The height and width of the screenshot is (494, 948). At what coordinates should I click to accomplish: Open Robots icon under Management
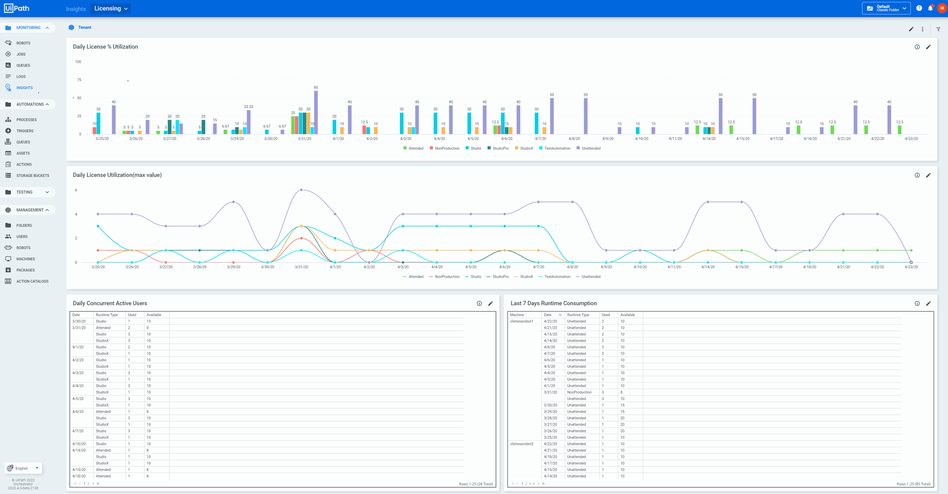pos(8,248)
